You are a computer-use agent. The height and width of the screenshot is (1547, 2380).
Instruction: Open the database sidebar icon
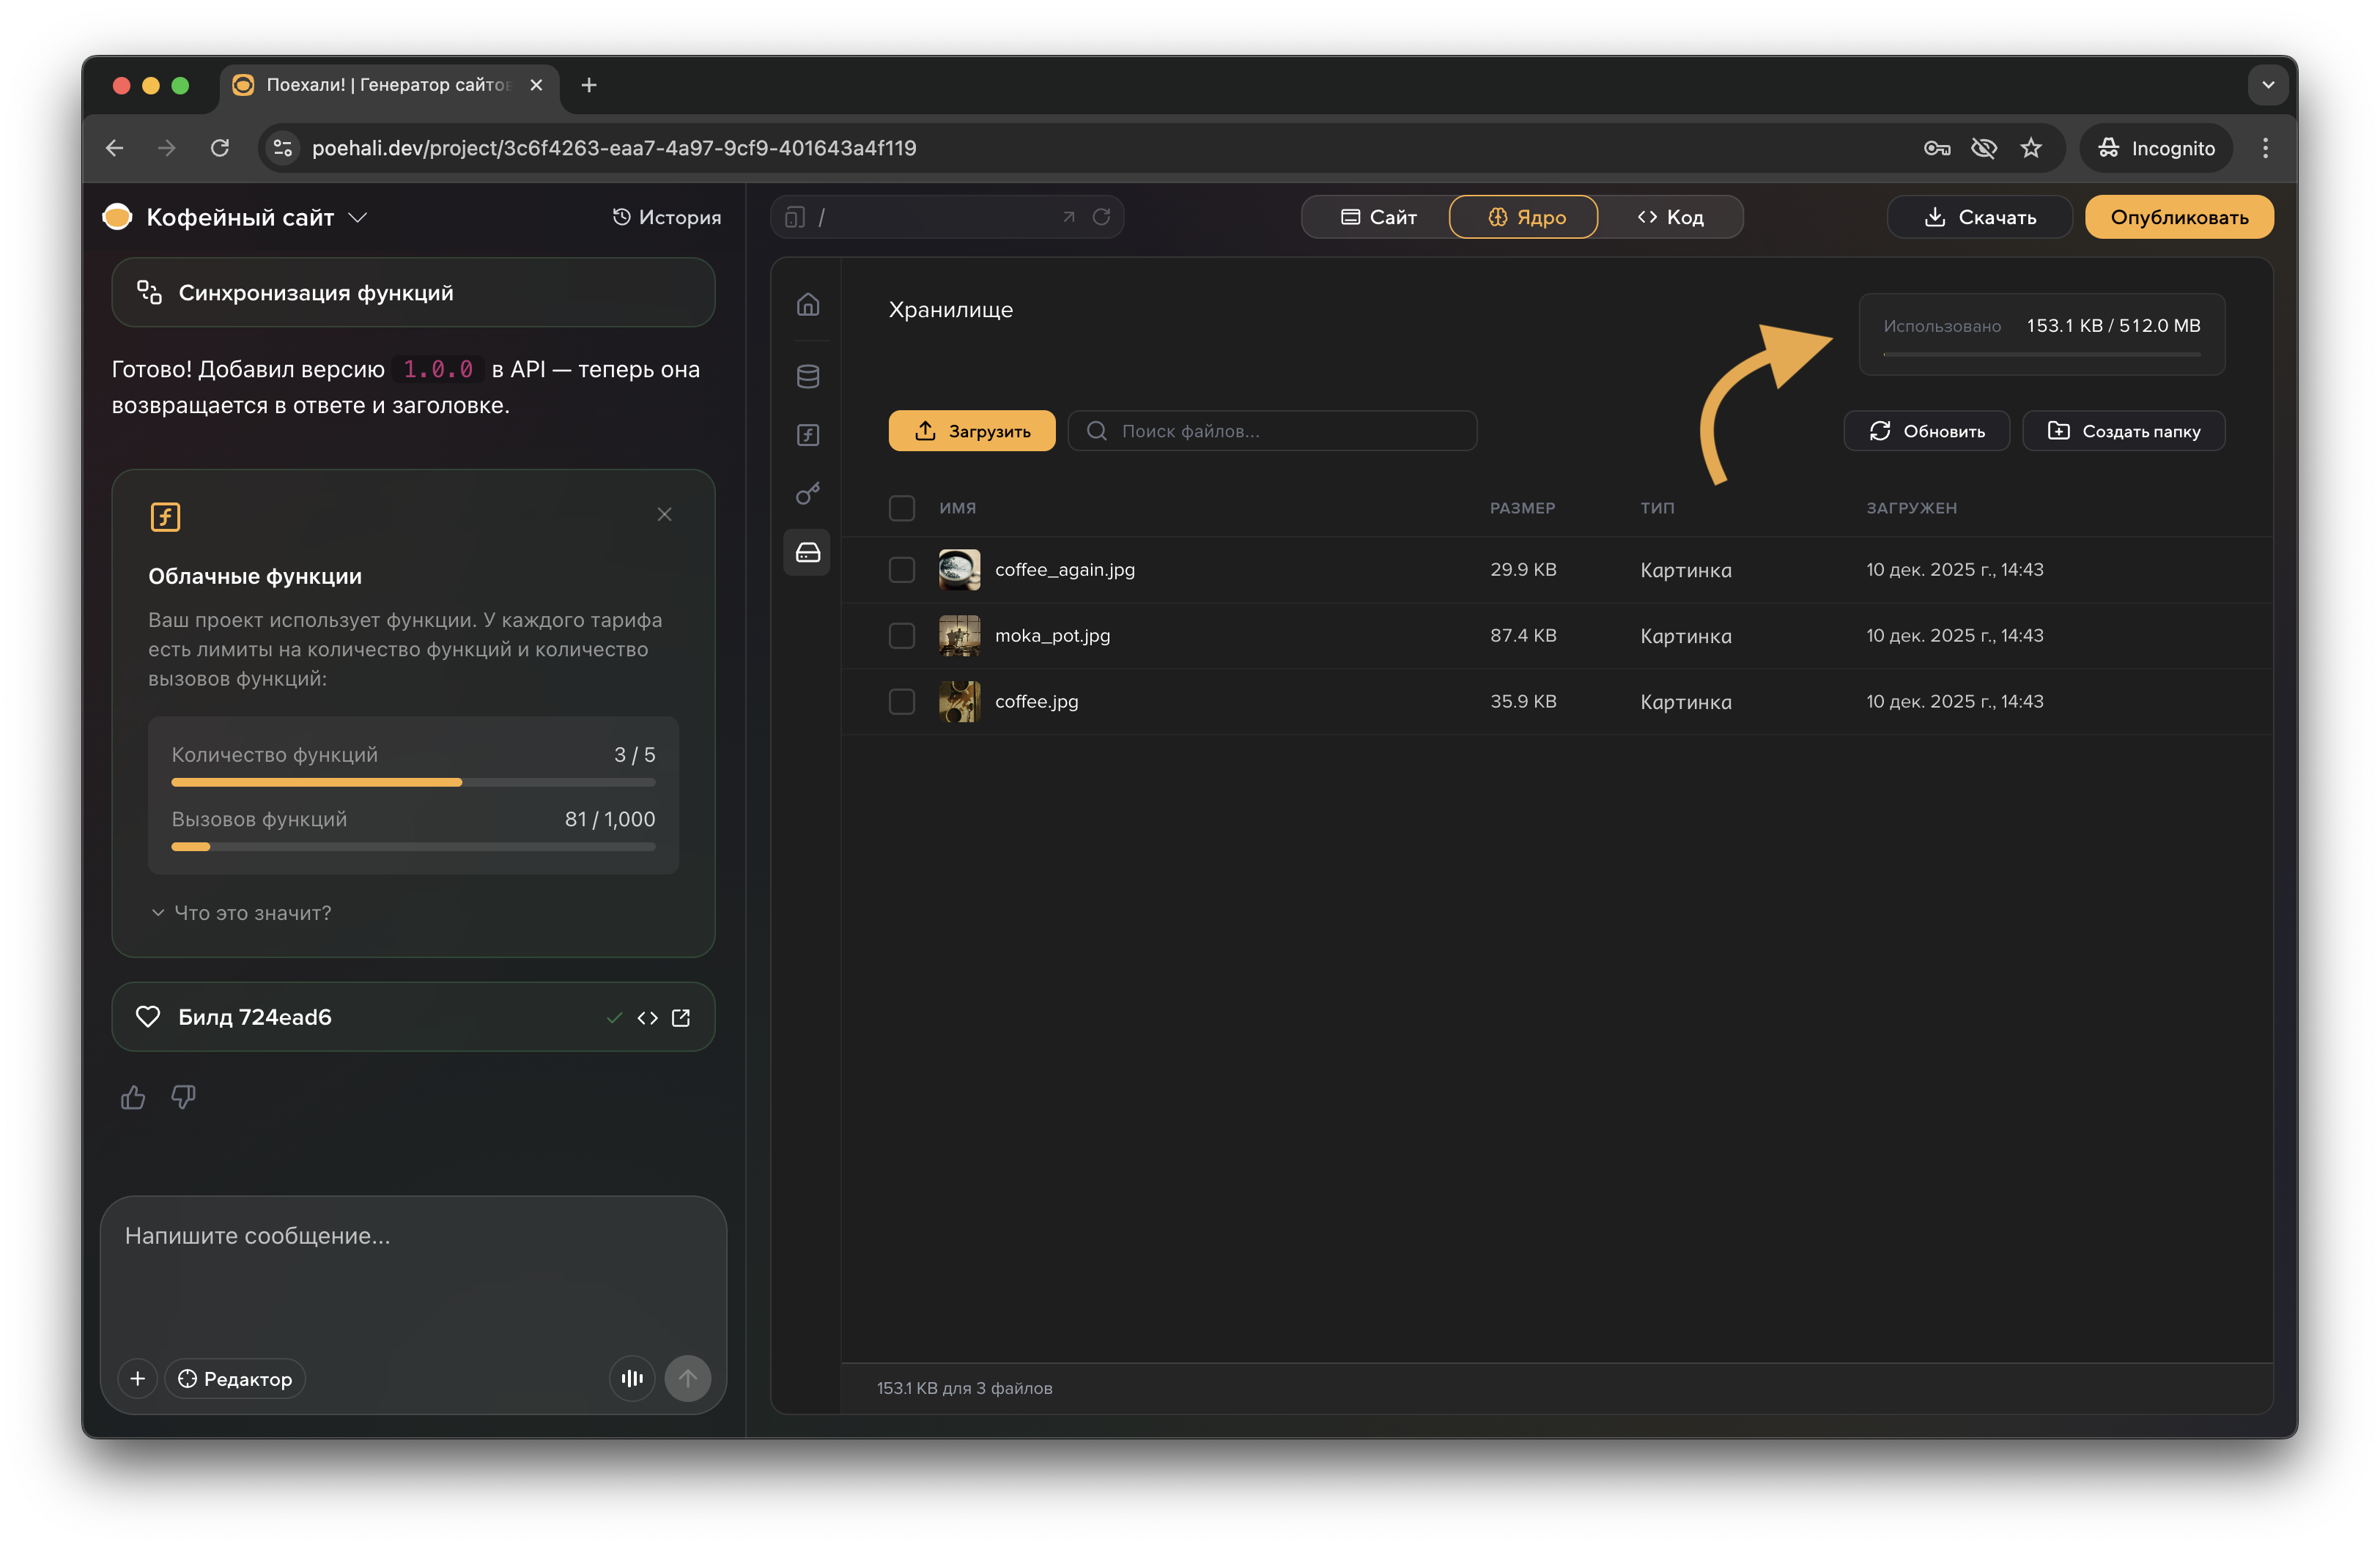coord(807,376)
